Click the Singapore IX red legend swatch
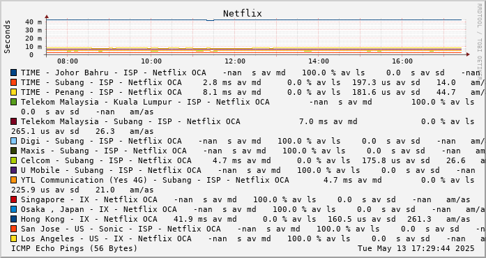This screenshot has height=258, width=486. (x=14, y=199)
